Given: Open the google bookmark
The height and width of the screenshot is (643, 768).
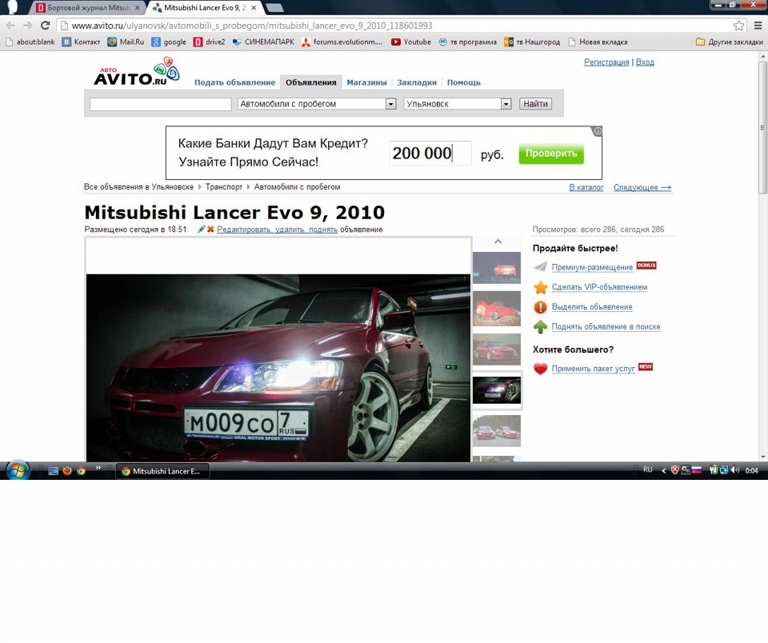Looking at the screenshot, I should [169, 42].
